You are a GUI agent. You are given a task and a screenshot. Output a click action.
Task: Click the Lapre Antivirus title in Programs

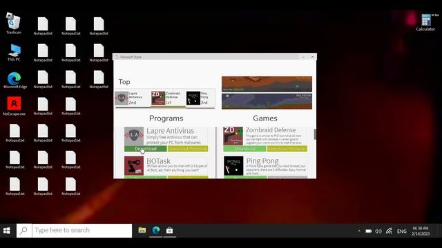coord(171,131)
